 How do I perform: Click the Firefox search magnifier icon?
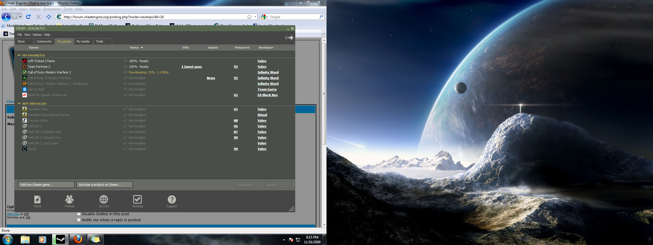[x=321, y=17]
